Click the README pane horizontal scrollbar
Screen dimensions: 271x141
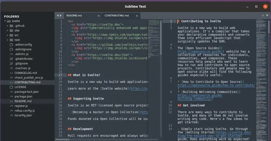[62, 140]
